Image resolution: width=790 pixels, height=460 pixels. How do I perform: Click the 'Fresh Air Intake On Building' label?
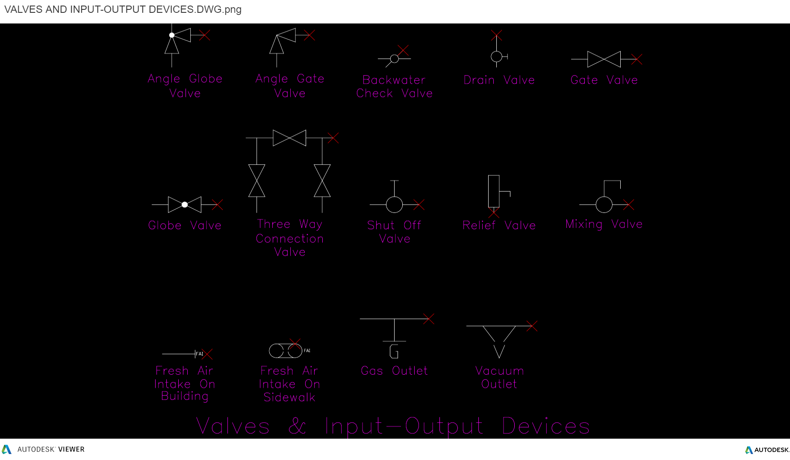click(x=185, y=383)
